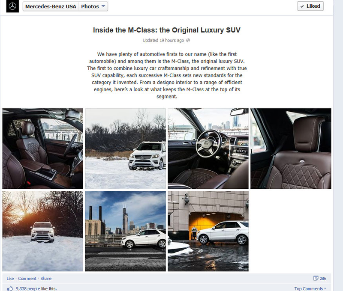Open the Chicago skyline SUV photo
The height and width of the screenshot is (291, 343).
125,231
